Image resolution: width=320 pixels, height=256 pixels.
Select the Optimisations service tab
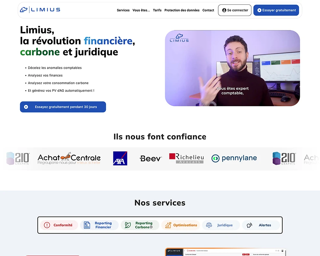181,225
